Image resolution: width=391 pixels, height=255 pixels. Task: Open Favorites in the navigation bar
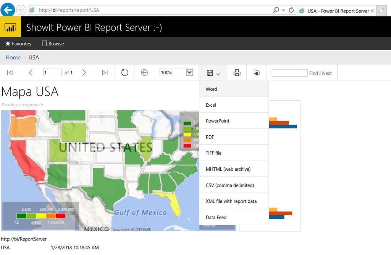[18, 43]
